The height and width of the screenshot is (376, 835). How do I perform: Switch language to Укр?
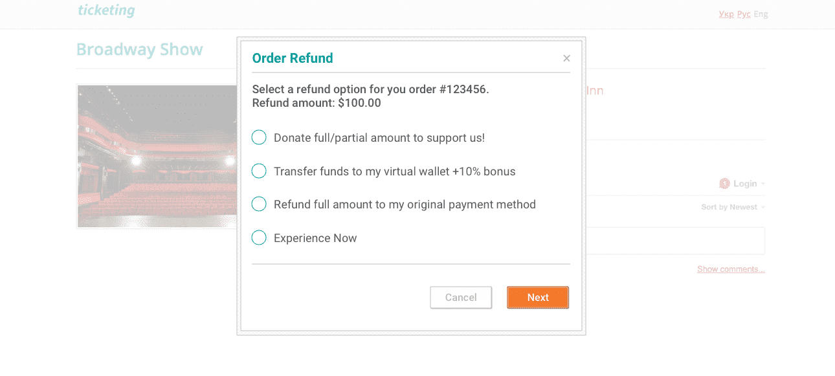click(x=726, y=14)
